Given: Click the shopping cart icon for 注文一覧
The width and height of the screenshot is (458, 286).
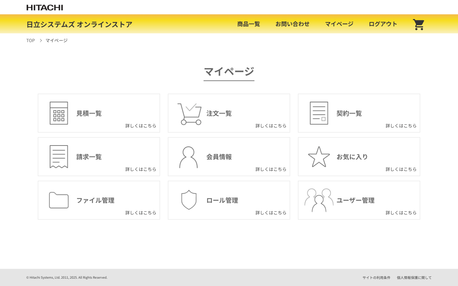Looking at the screenshot, I should (189, 113).
